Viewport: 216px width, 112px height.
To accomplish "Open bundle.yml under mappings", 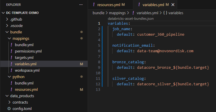I will [24, 45].
